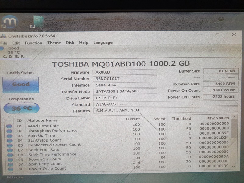Click the SMART list scrollbar thumb
The width and height of the screenshot is (244, 183).
(234, 129)
